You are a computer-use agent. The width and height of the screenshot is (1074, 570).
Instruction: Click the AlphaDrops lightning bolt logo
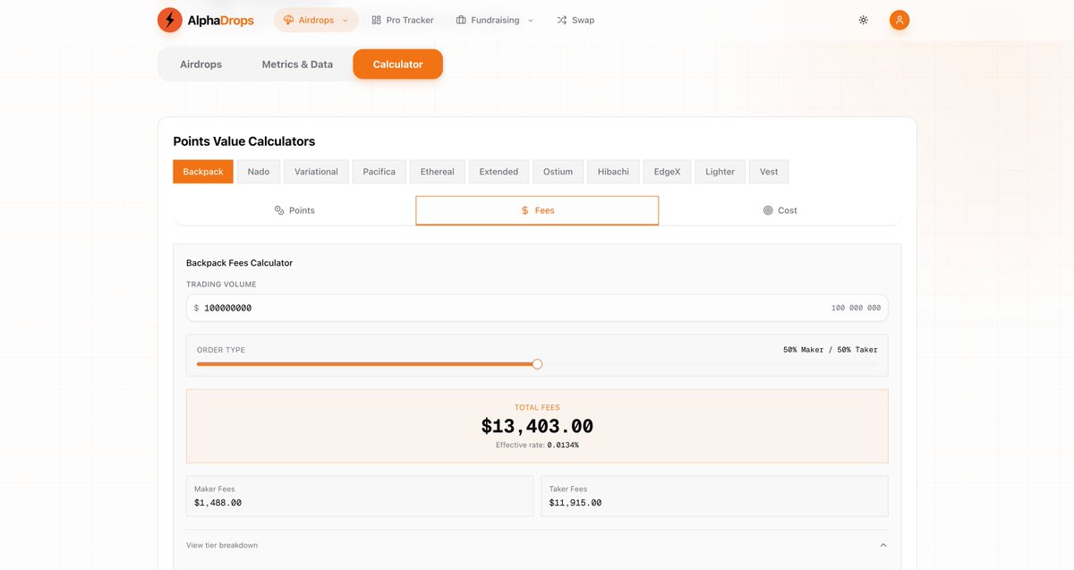tap(170, 20)
